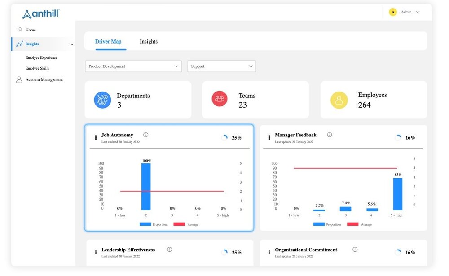Click the Home icon in sidebar
Screen dimensions: 449x276
[x=19, y=30]
